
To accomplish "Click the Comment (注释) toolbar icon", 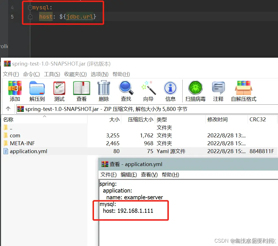I will tap(218, 88).
